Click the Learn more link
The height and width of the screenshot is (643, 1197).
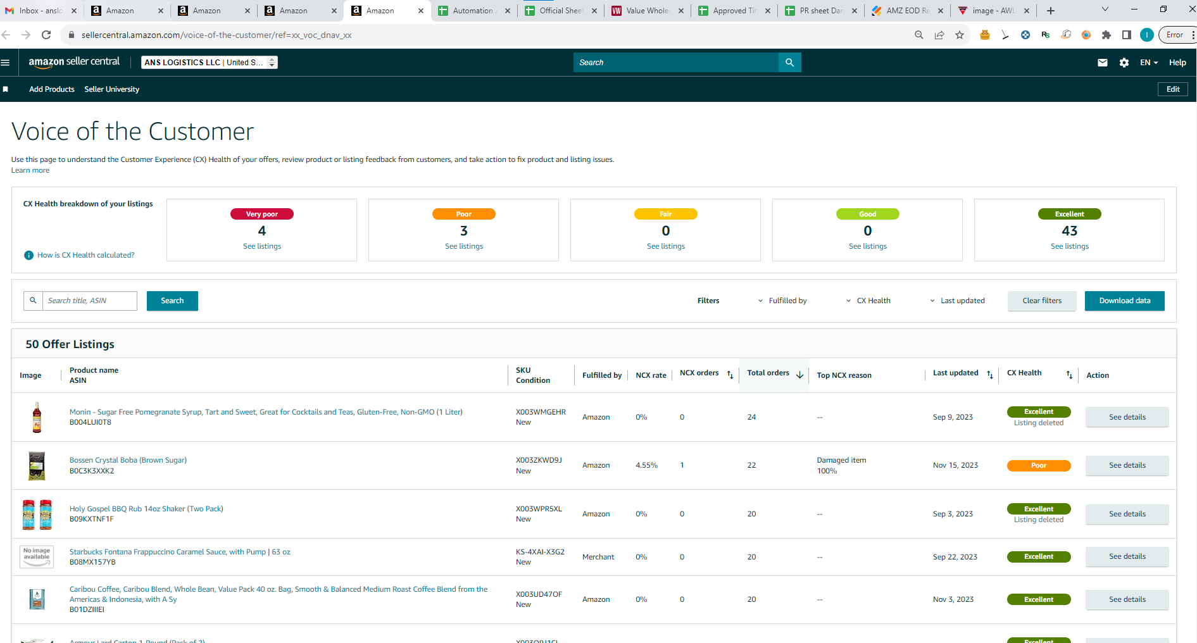coord(30,170)
